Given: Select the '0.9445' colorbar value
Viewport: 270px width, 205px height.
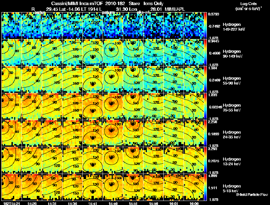Looking at the screenshot, I should [214, 41].
